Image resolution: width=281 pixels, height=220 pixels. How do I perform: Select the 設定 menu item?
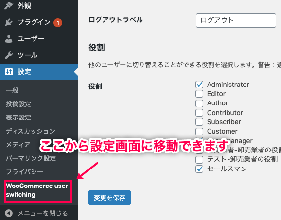click(x=39, y=72)
